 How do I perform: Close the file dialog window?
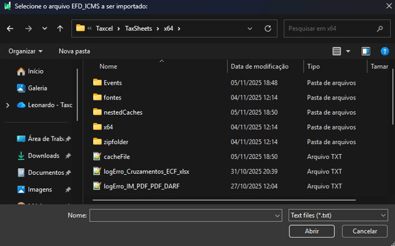pos(389,6)
